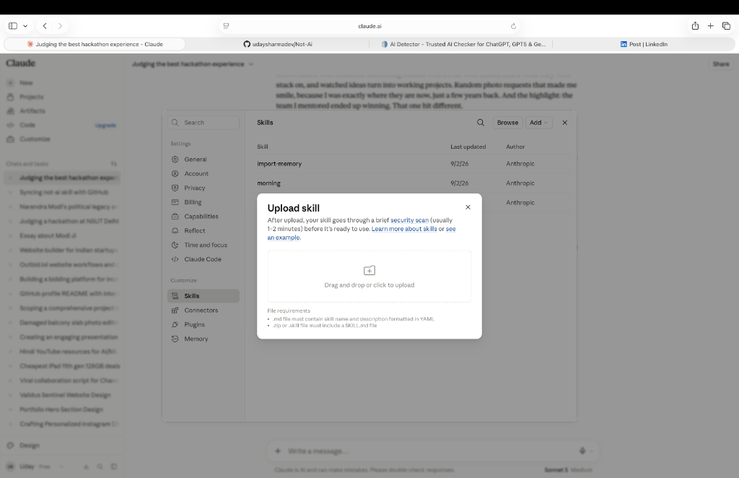Open Learn more about skills link
Screen dimensions: 739x478
coord(404,229)
